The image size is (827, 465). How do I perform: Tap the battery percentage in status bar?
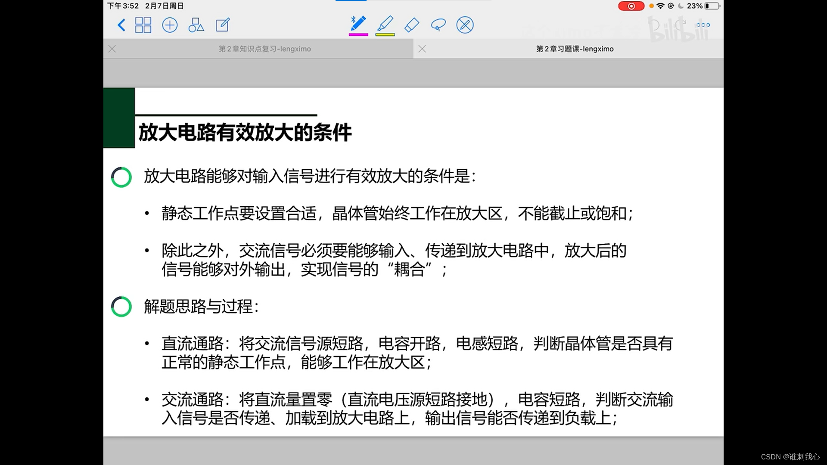[x=694, y=6]
